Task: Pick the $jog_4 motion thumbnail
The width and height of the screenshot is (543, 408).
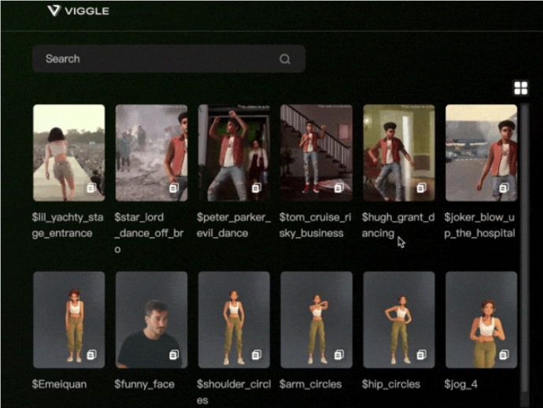Action: coord(481,320)
